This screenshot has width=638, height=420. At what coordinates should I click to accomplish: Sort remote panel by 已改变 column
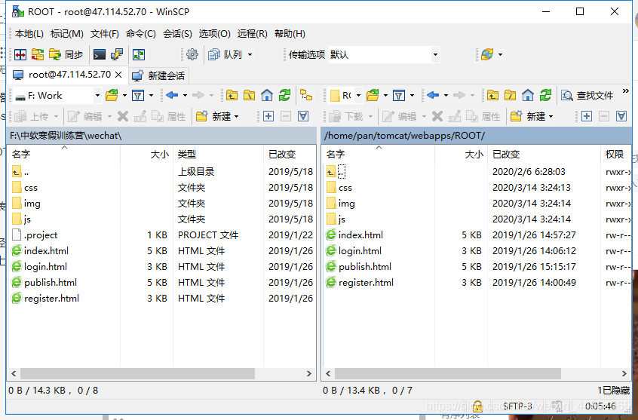(544, 155)
